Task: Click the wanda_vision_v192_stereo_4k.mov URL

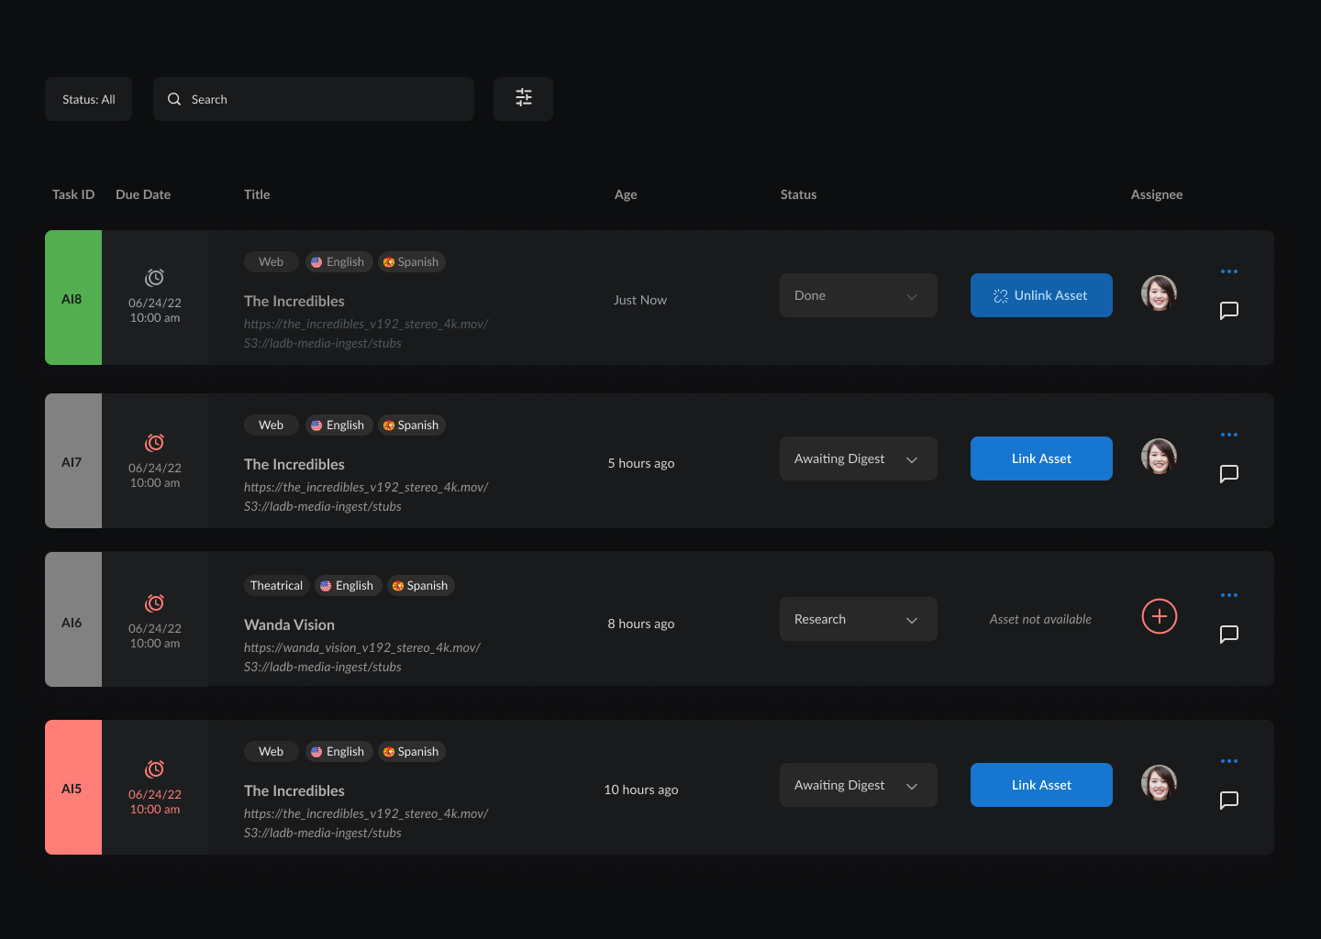Action: pos(362,647)
